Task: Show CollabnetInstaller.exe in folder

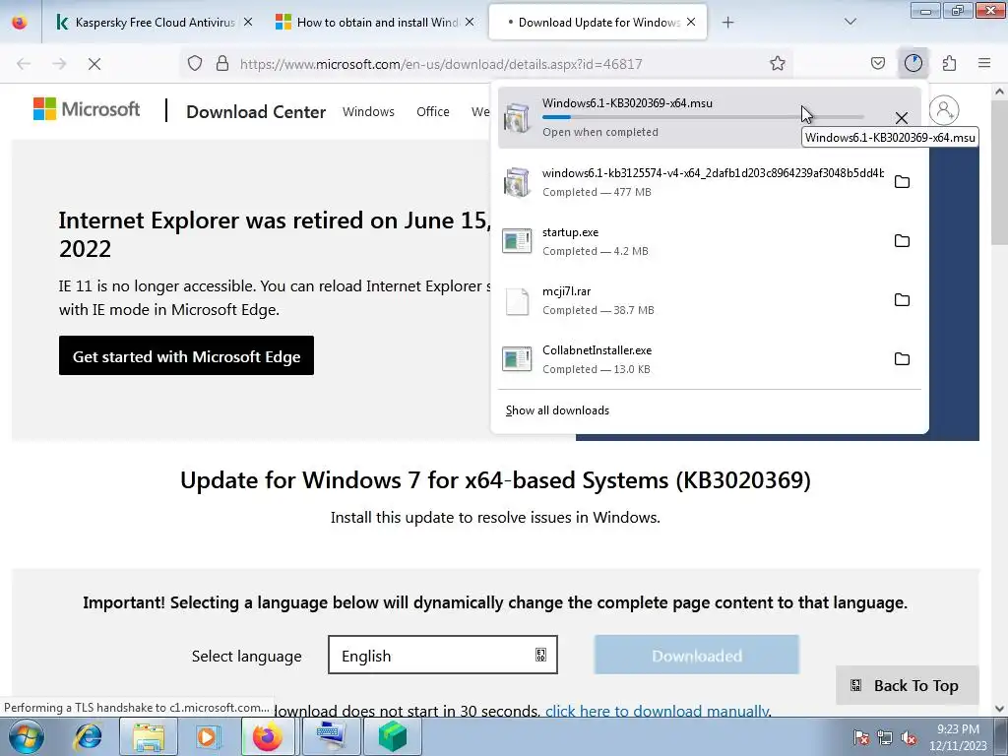Action: point(903,359)
